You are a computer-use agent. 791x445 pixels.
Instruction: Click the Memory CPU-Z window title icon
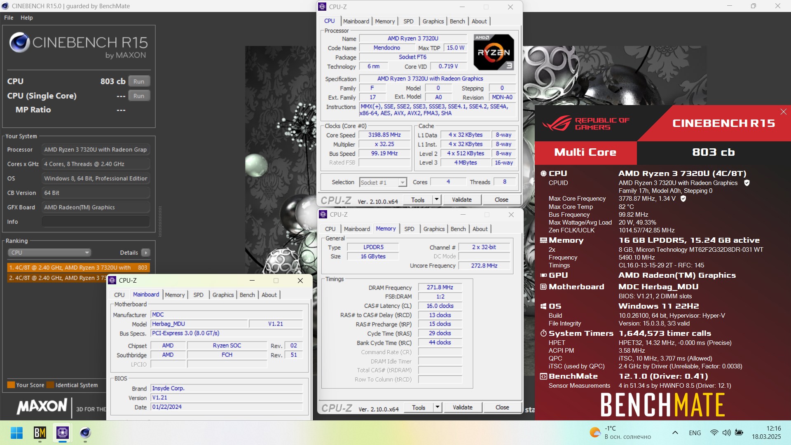(323, 215)
